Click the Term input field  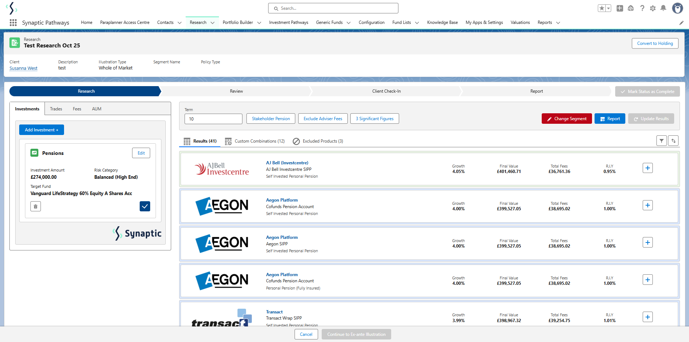tap(214, 119)
